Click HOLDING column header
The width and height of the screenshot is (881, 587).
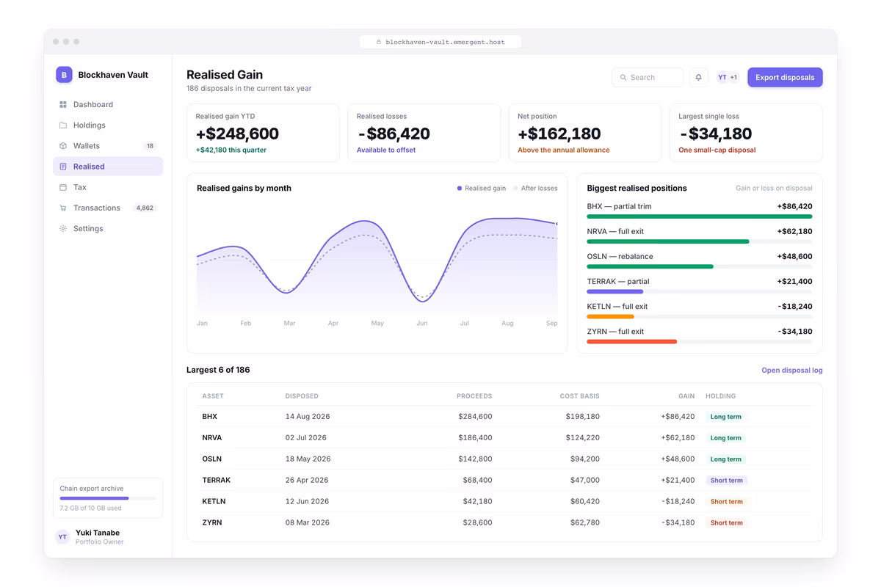coord(721,396)
